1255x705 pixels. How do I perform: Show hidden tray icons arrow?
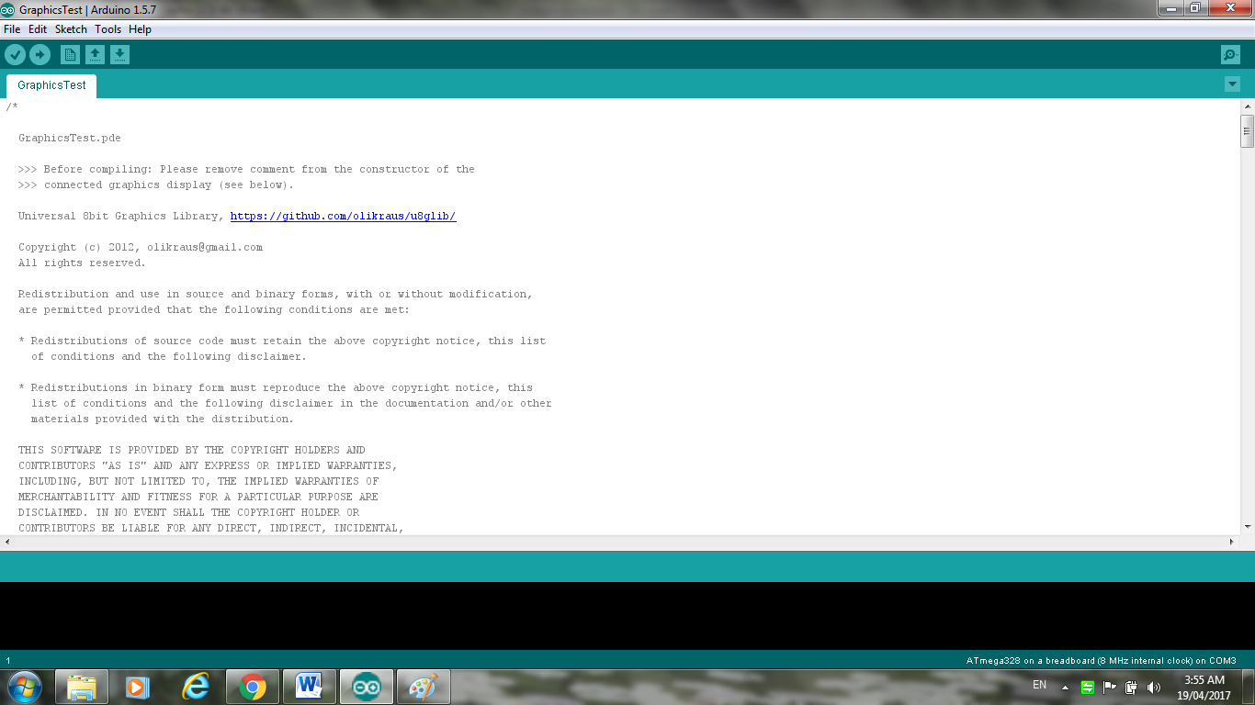[x=1065, y=687]
